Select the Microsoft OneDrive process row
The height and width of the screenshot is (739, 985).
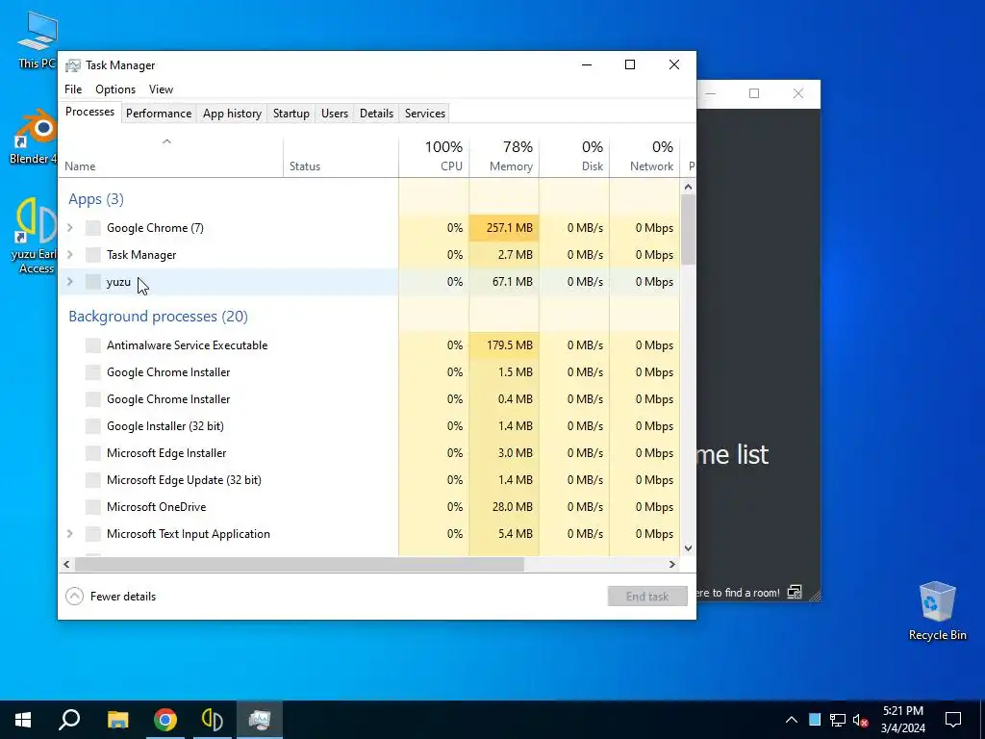coord(369,507)
